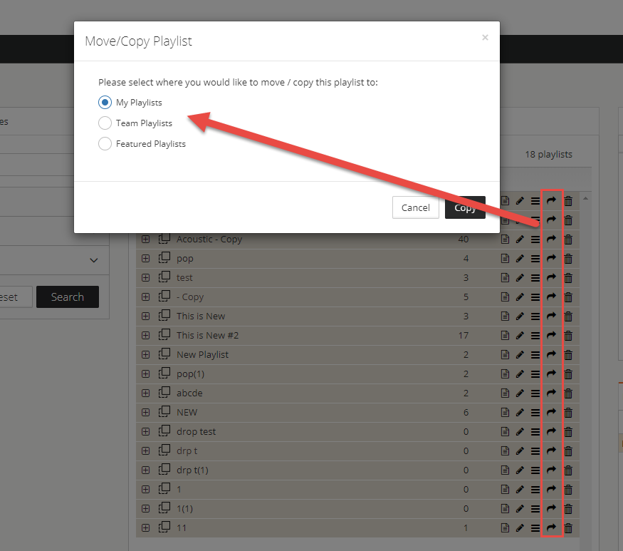
Task: Click the Search button in left panel
Action: (x=68, y=297)
